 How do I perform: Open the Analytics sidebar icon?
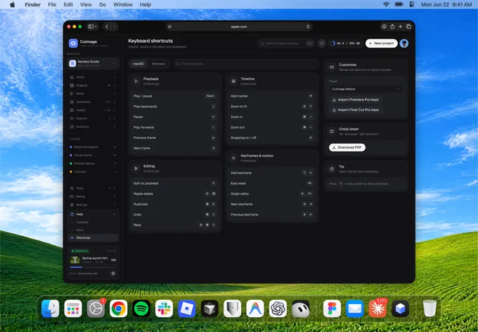[72, 126]
